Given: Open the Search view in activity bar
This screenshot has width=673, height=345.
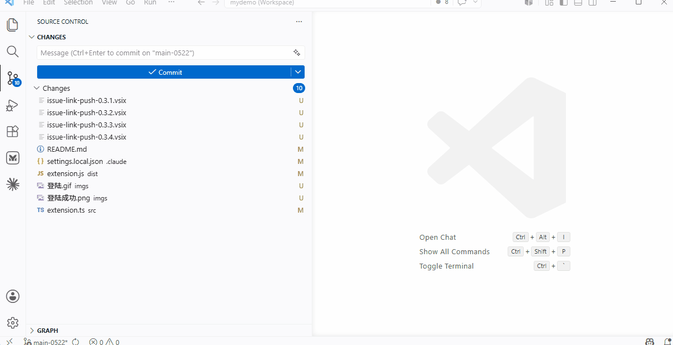Looking at the screenshot, I should [x=12, y=52].
